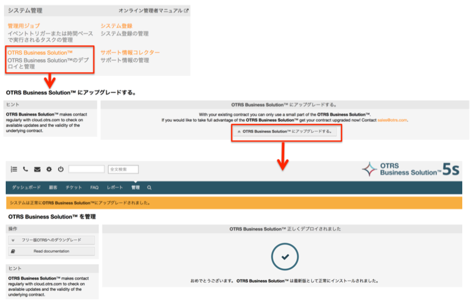The image size is (476, 305).
Task: Click the おめでとうございます congratulation message
Action: tap(285, 281)
